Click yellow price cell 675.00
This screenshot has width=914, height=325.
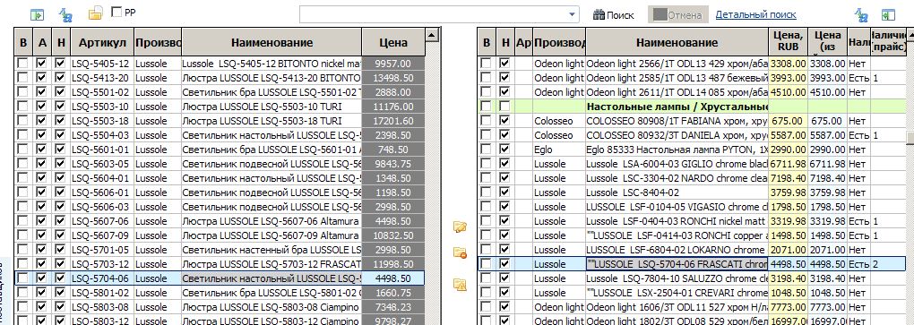coord(788,121)
